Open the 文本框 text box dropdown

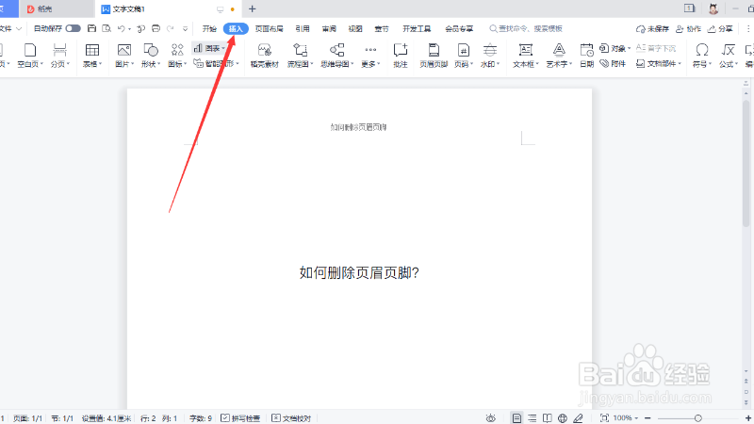(x=526, y=56)
